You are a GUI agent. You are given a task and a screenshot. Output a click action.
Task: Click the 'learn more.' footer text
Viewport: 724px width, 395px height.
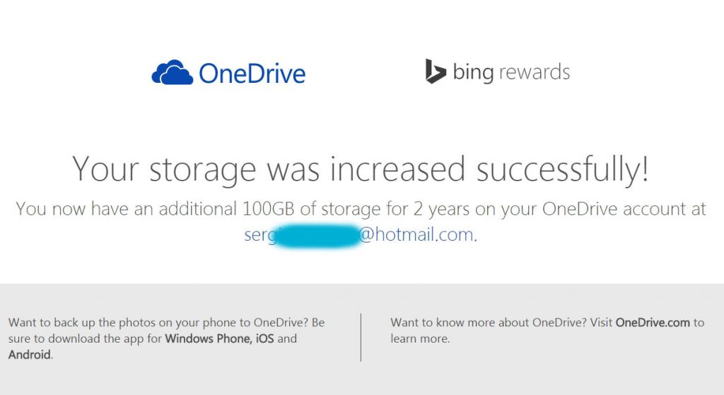(x=419, y=338)
